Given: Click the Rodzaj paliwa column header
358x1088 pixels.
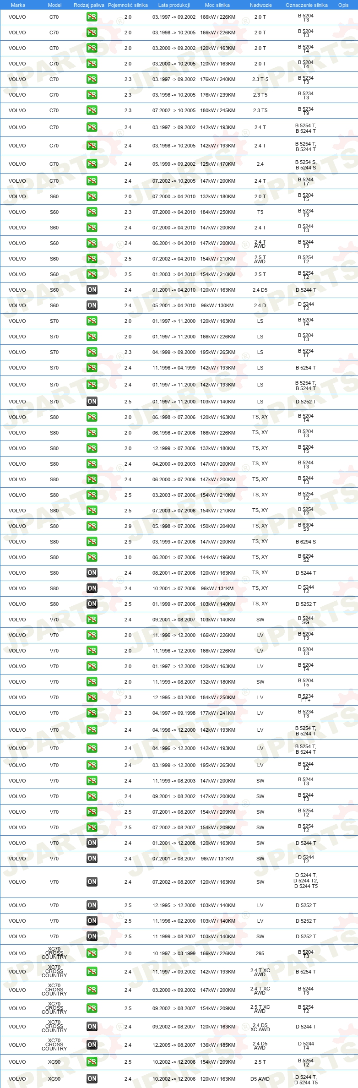Looking at the screenshot, I should (x=89, y=5).
